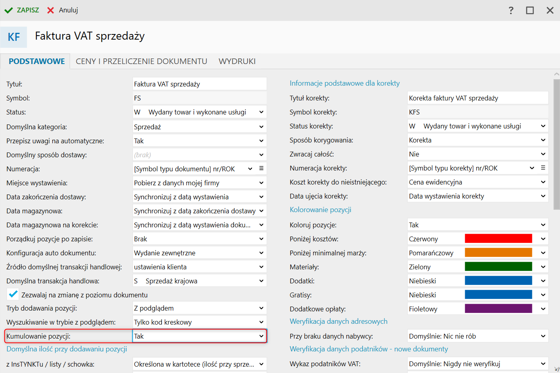
Task: Open the Numeracja korekty hamburger menu icon
Action: tap(543, 168)
